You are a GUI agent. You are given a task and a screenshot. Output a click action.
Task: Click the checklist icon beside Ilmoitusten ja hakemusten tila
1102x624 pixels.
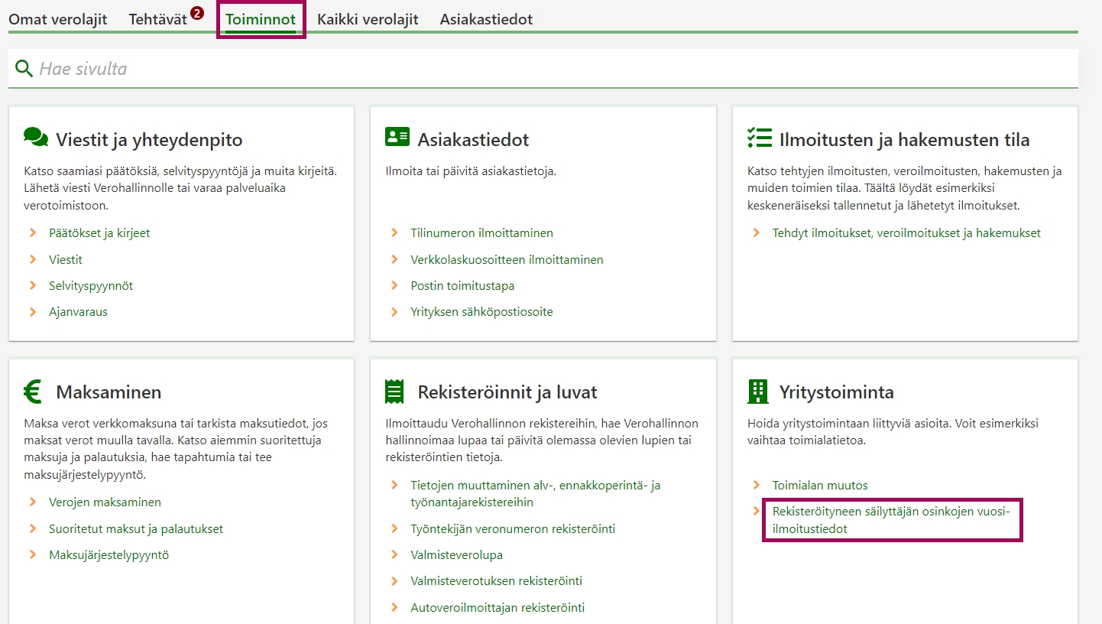759,138
